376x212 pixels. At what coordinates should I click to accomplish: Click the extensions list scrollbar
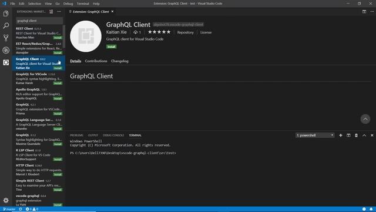click(64, 36)
